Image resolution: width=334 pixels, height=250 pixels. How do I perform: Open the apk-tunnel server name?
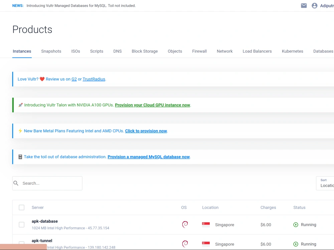tap(42, 241)
